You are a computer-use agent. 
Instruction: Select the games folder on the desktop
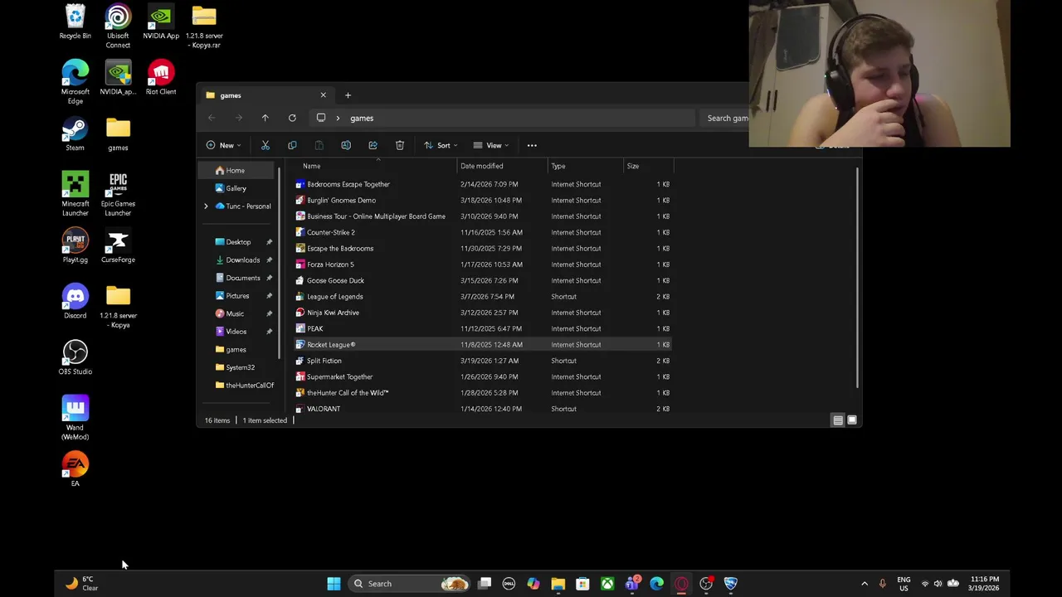click(x=118, y=134)
